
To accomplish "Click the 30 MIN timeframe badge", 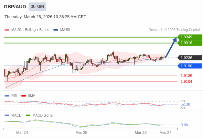I will [x=37, y=7].
